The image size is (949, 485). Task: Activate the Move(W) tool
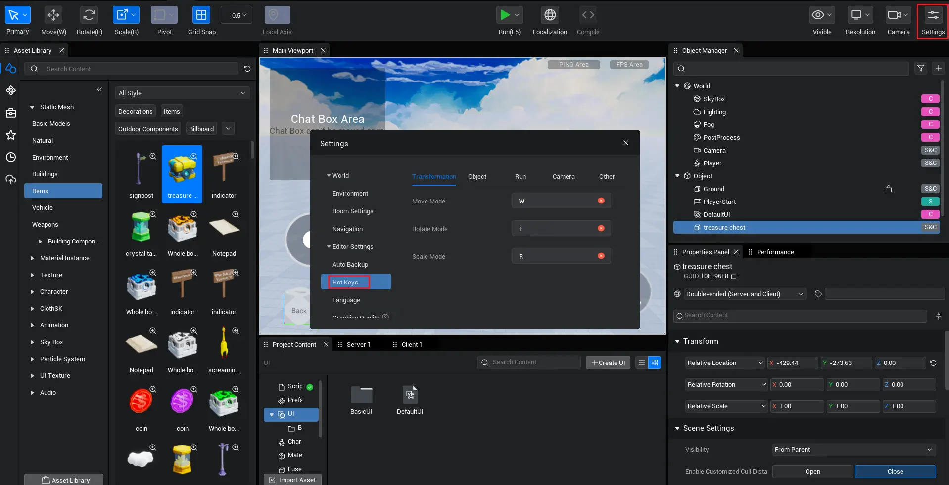pyautogui.click(x=53, y=15)
